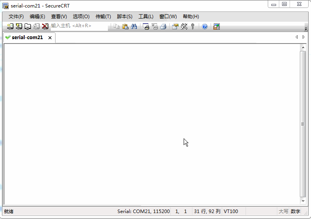This screenshot has height=219, width=311.
Task: Maximize the SecureCRT window
Action: [284, 4]
